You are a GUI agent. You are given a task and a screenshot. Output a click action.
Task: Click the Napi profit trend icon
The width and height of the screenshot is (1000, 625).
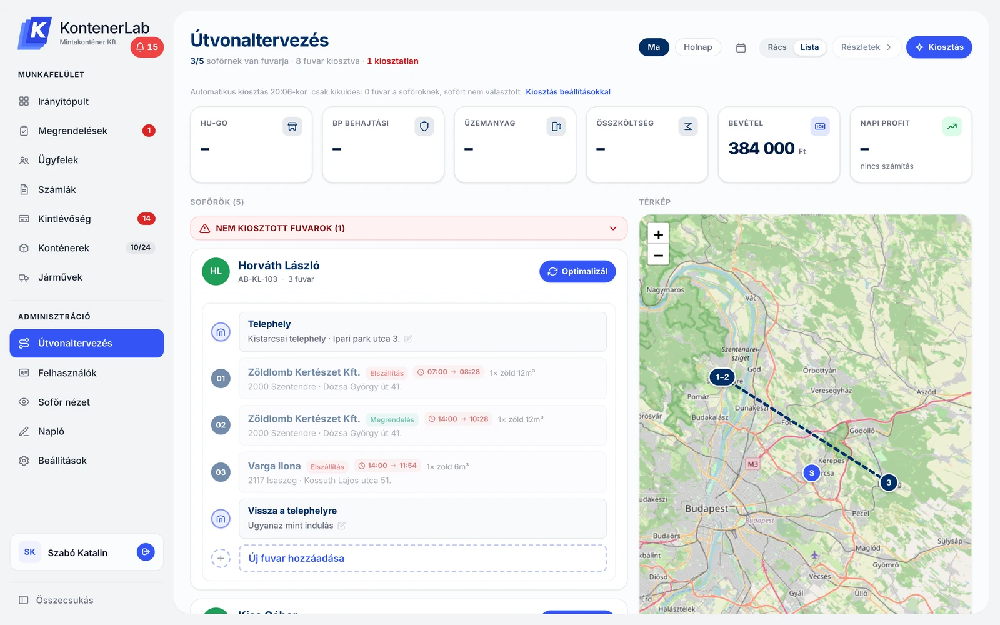(x=952, y=126)
